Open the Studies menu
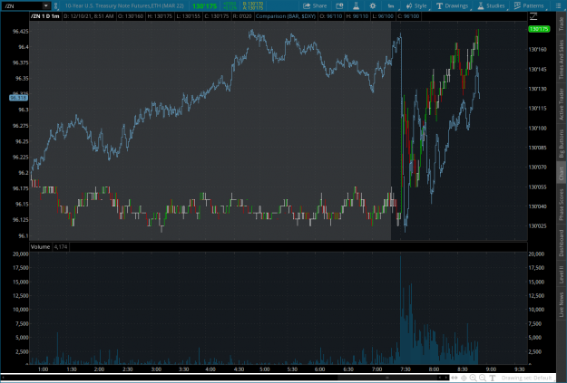The width and height of the screenshot is (567, 383). tap(491, 5)
